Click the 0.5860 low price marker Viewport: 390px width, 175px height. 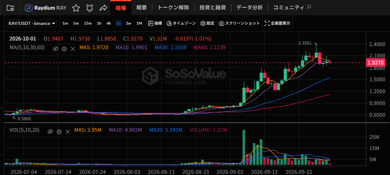click(x=24, y=119)
